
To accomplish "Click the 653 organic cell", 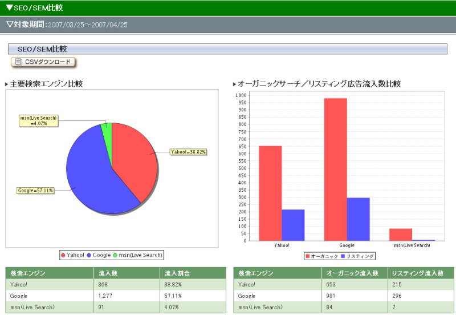I will pyautogui.click(x=355, y=284).
